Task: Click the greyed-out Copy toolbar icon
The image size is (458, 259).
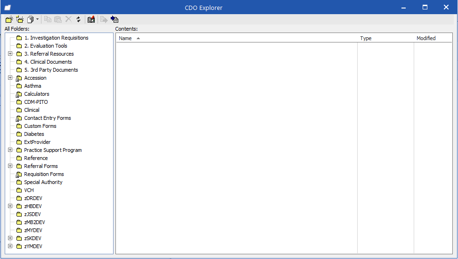Action: (x=48, y=19)
